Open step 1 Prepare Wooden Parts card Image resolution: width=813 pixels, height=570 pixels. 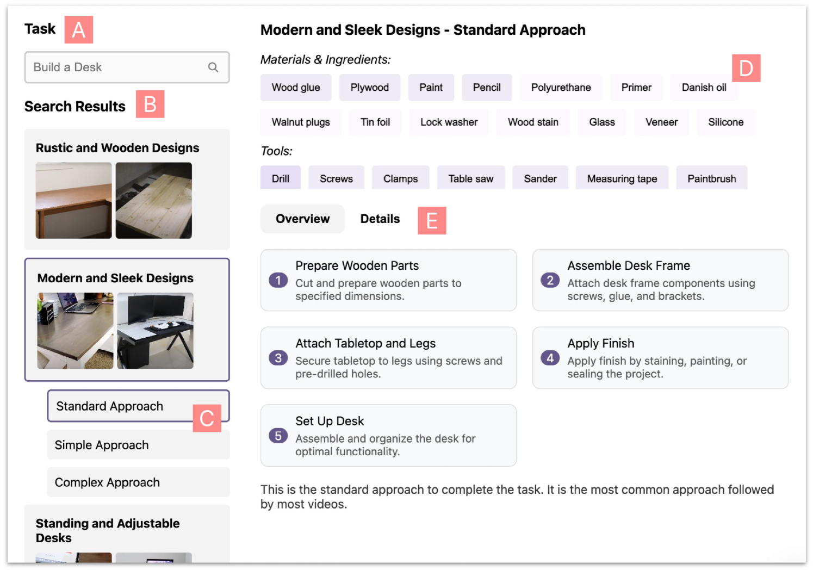tap(389, 280)
